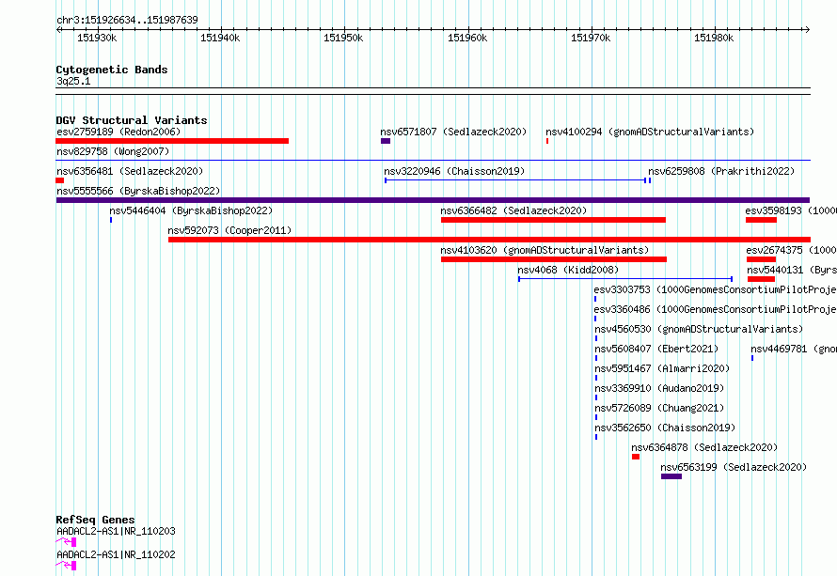Click the nsv5446404 (ByrskaBishop2022) blue marker
The height and width of the screenshot is (576, 837).
pyautogui.click(x=111, y=220)
